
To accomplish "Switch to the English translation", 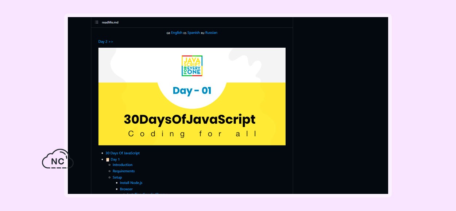I will click(177, 33).
